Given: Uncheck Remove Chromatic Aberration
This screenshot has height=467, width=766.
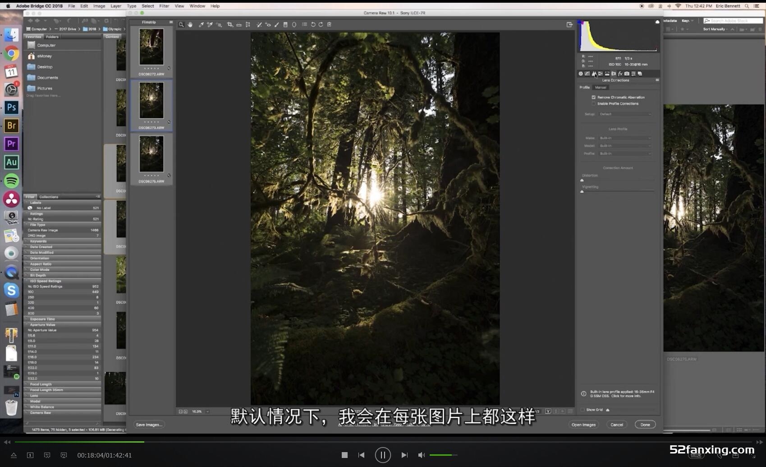Looking at the screenshot, I should click(594, 97).
